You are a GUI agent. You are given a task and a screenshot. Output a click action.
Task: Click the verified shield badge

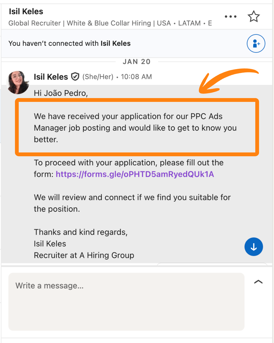(75, 76)
